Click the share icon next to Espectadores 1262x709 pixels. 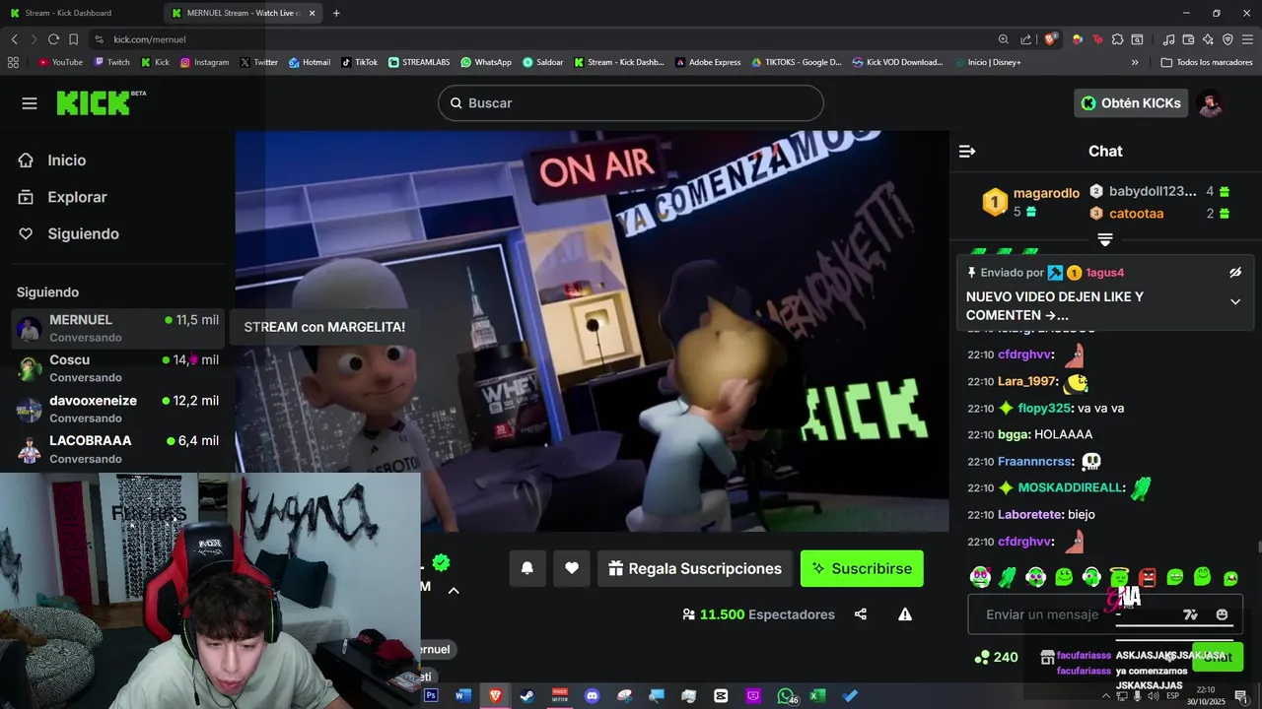(861, 614)
